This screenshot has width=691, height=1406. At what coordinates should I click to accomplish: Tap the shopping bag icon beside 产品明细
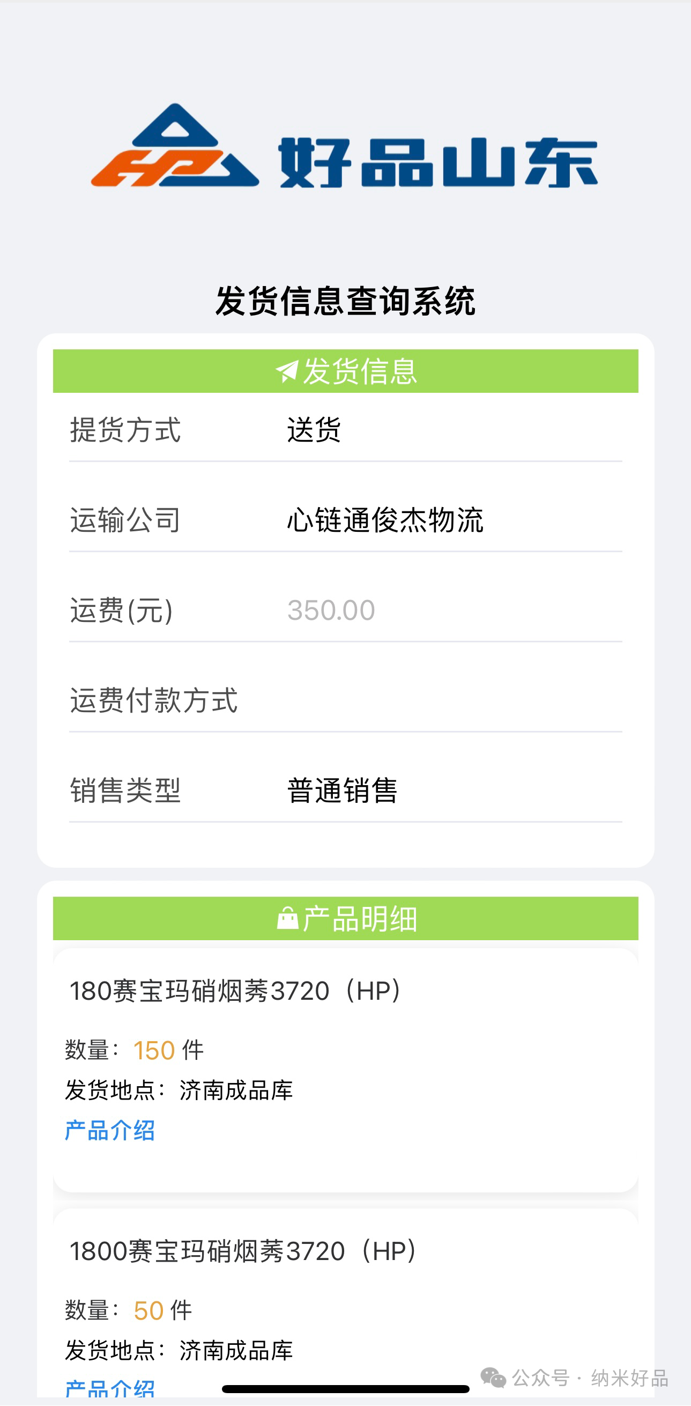tap(287, 919)
